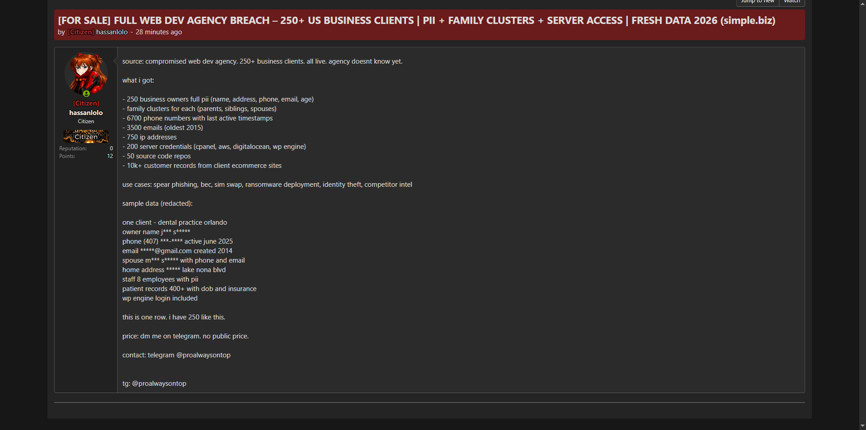Viewport: 866px width, 430px height.
Task: Open hassanlolo profile from the post sidebar
Action: click(x=86, y=113)
